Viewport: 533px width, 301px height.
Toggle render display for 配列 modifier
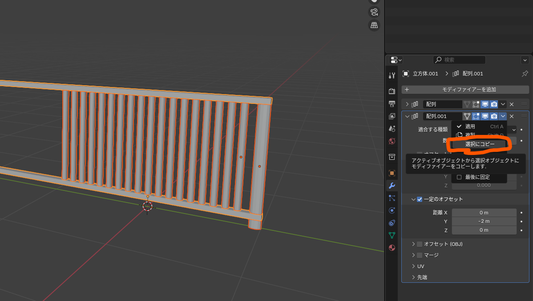point(494,104)
